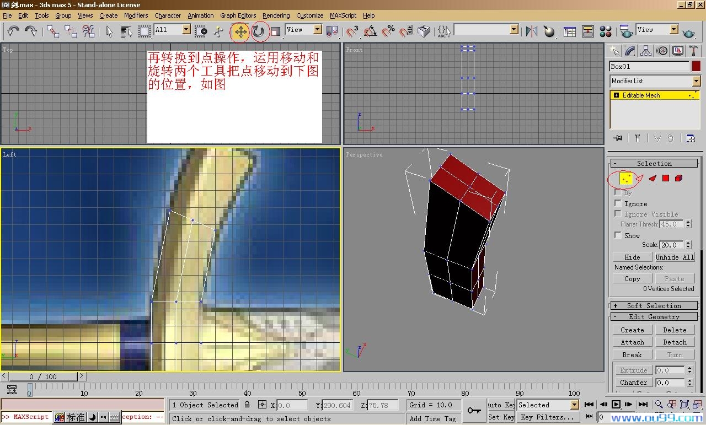706x425 pixels.
Task: Select Polygon sub-object level icon
Action: click(x=666, y=178)
